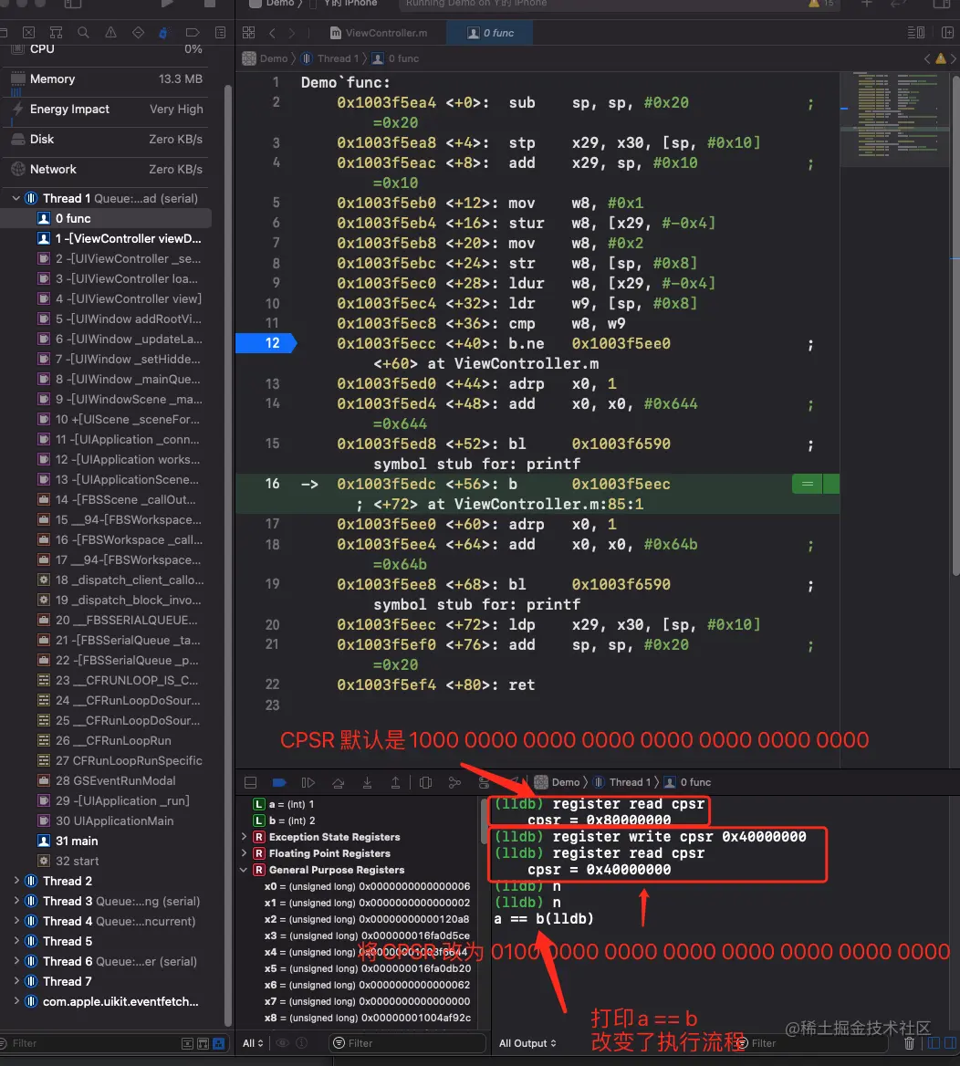Viewport: 960px width, 1066px height.
Task: Step out of current function
Action: pyautogui.click(x=395, y=782)
